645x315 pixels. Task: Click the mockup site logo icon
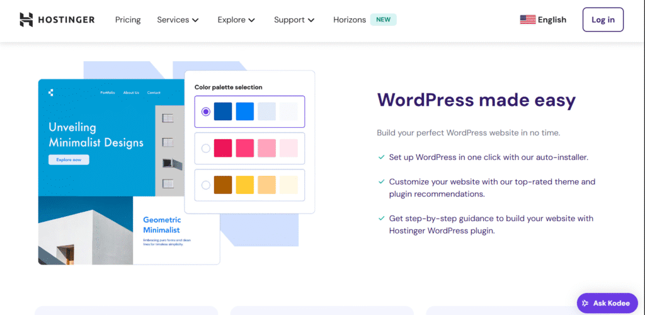[x=51, y=93]
